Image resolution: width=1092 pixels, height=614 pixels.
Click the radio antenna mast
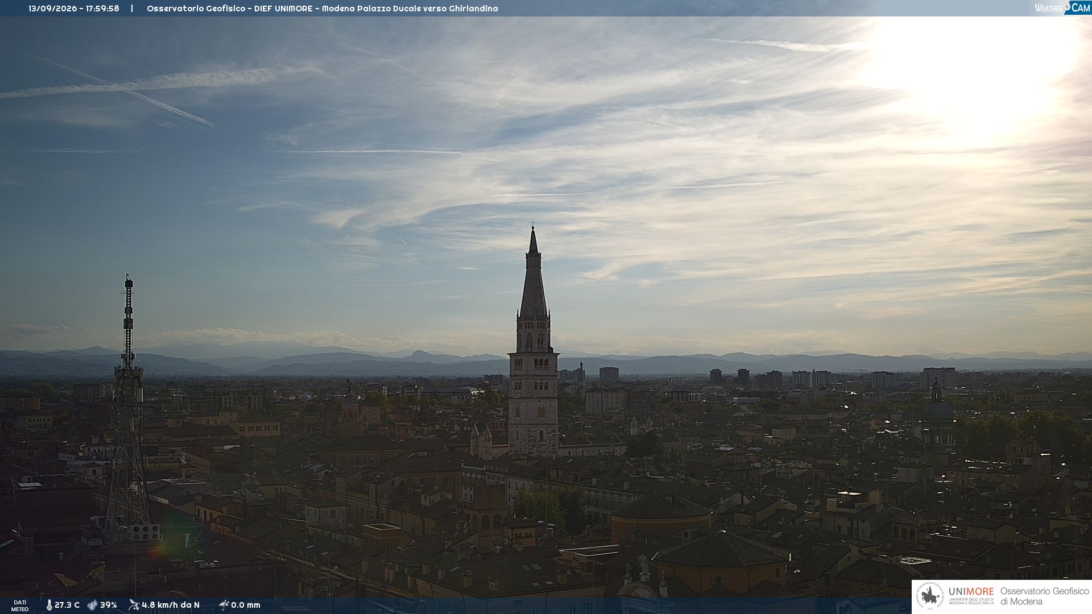[128, 409]
